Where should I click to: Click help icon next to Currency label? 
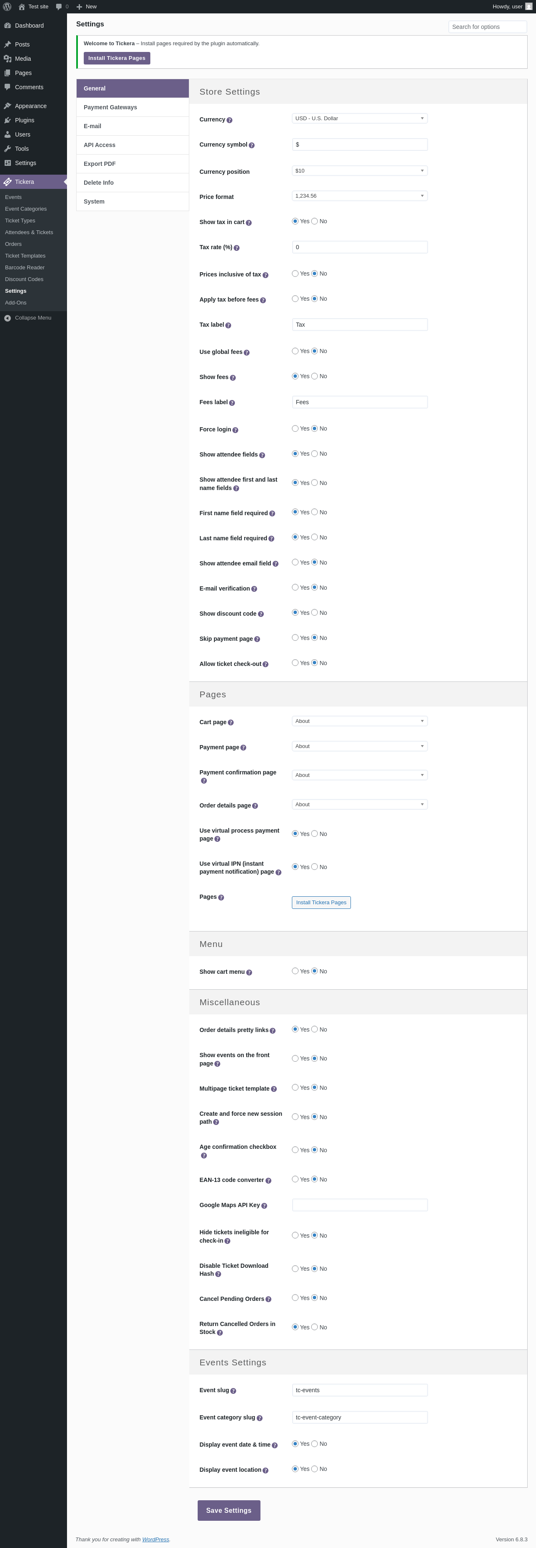tap(229, 120)
